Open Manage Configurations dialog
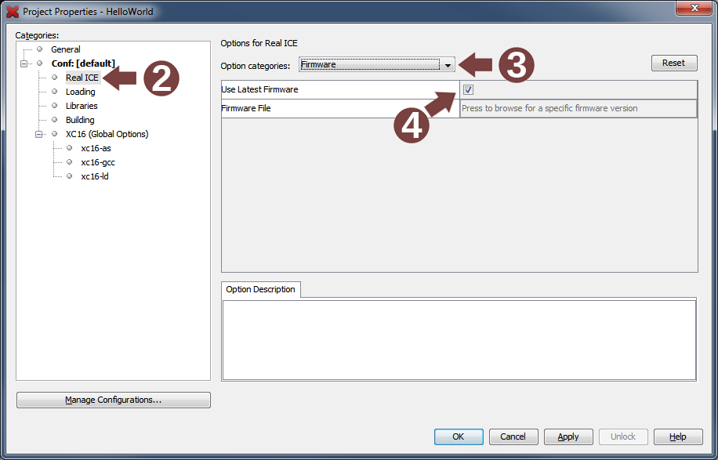718x460 pixels. pos(114,400)
